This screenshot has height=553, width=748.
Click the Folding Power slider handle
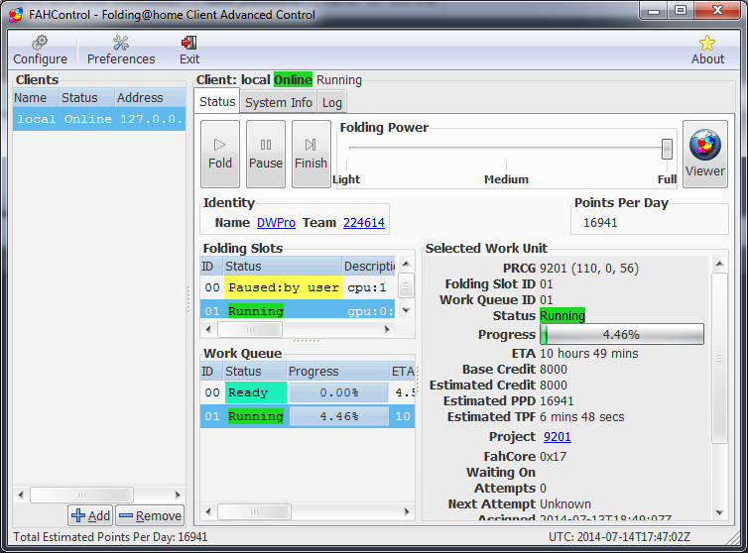(667, 150)
